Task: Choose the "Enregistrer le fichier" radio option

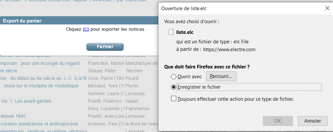Action: [x=173, y=87]
